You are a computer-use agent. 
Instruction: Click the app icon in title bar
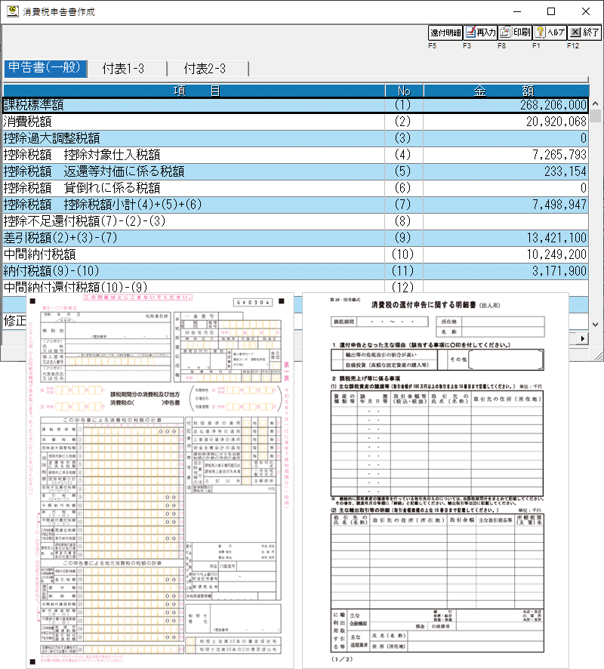point(12,12)
